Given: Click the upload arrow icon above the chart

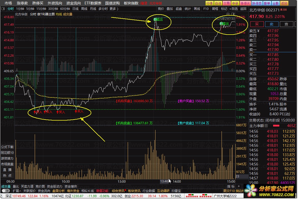Looking at the screenshot, I should [x=228, y=14].
